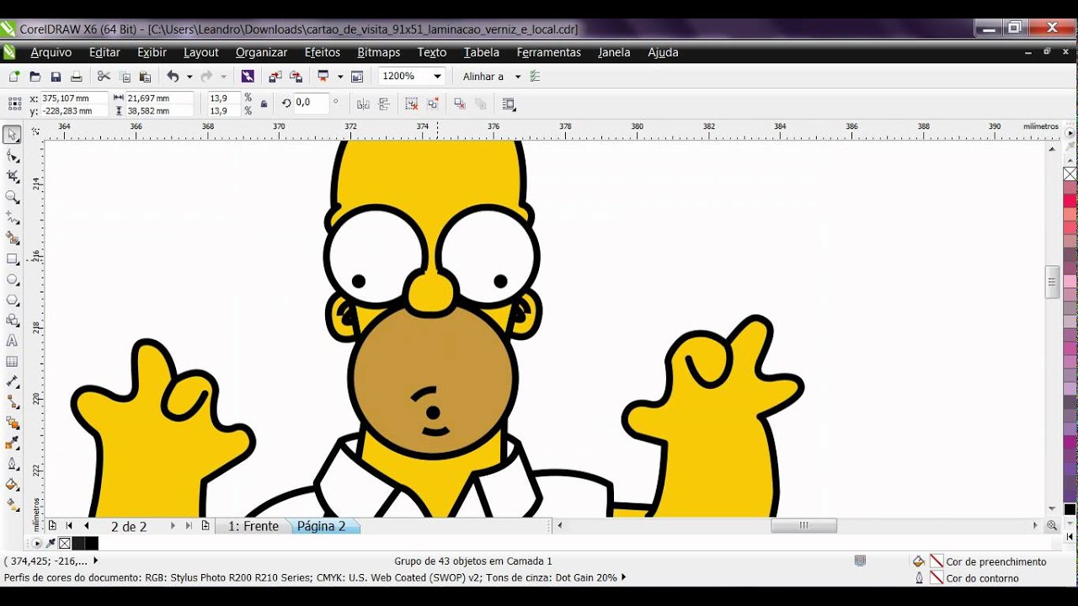Select the Text tool
This screenshot has height=606, width=1078.
(12, 341)
